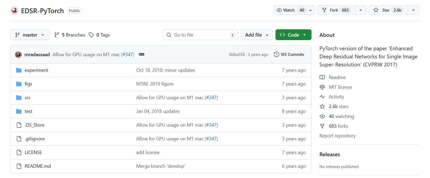Open 'Jan 04, 2018 updates' commit message
Screen dimensions: 430x178
click(x=158, y=111)
